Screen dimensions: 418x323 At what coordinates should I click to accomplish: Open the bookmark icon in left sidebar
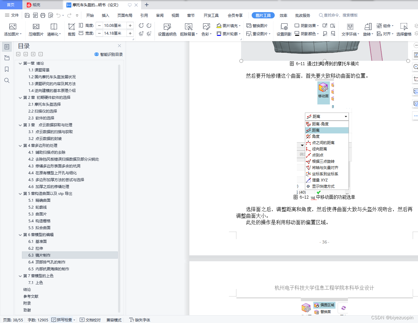tap(7, 69)
